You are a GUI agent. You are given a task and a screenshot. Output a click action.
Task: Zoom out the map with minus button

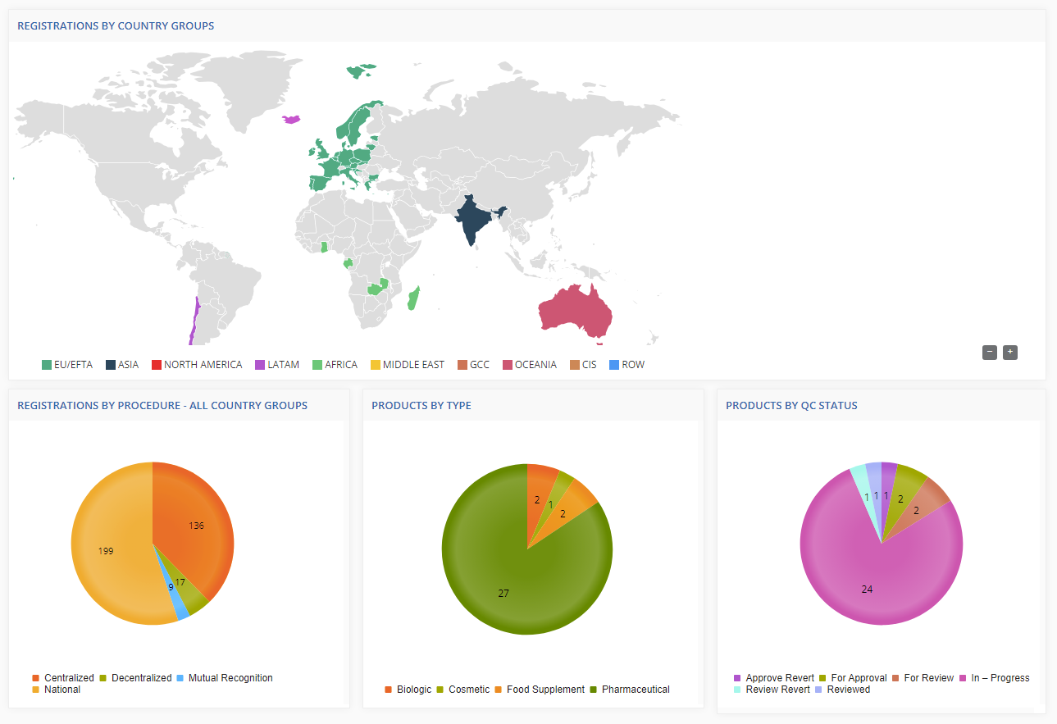tap(990, 352)
